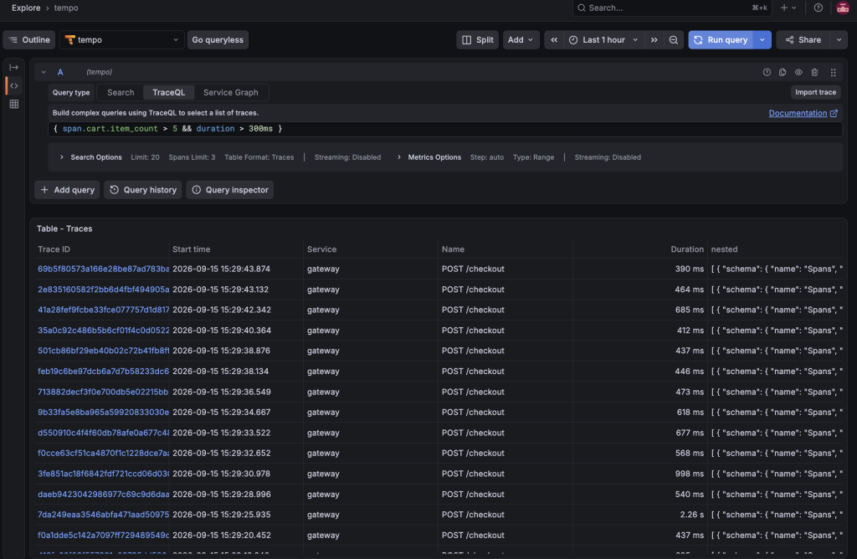857x559 pixels.
Task: Shift time range backwards
Action: 554,40
